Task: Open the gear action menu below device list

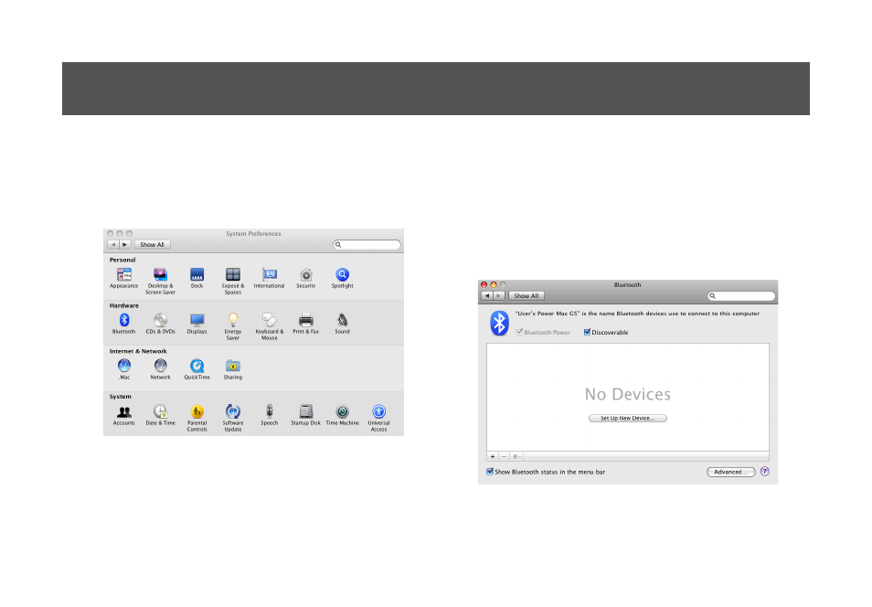Action: point(516,456)
